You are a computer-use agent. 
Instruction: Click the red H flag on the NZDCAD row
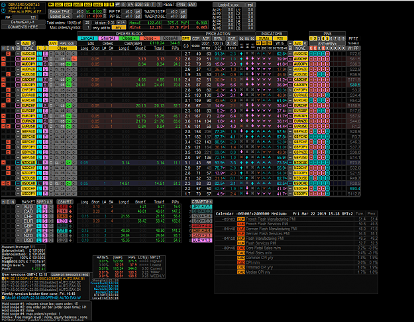[3, 162]
